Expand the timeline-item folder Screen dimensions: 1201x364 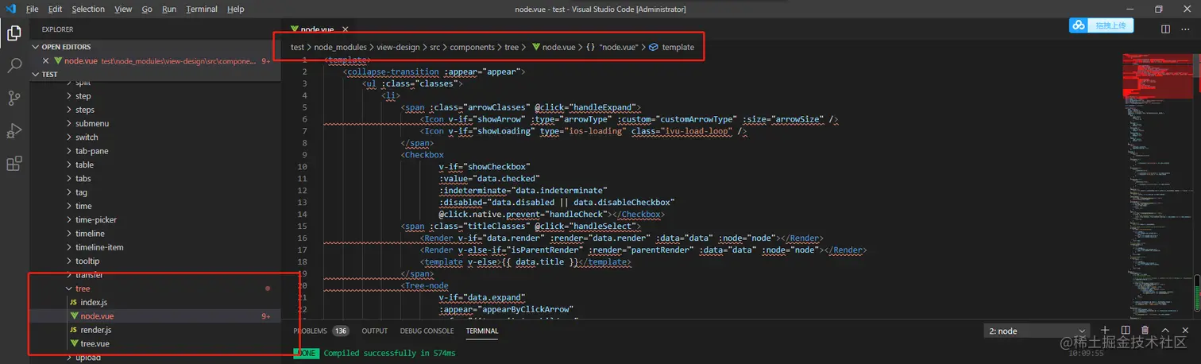(x=156, y=247)
